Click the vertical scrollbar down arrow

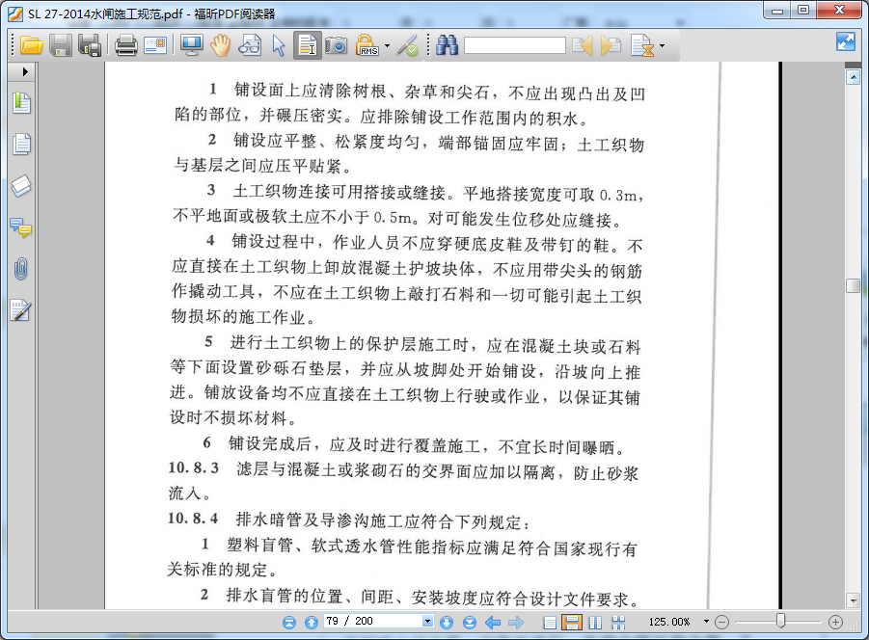coord(853,600)
